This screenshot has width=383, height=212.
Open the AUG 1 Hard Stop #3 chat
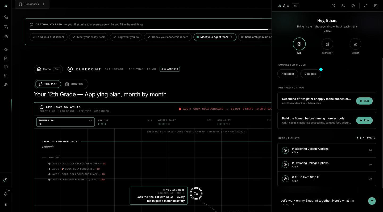[x=327, y=179]
